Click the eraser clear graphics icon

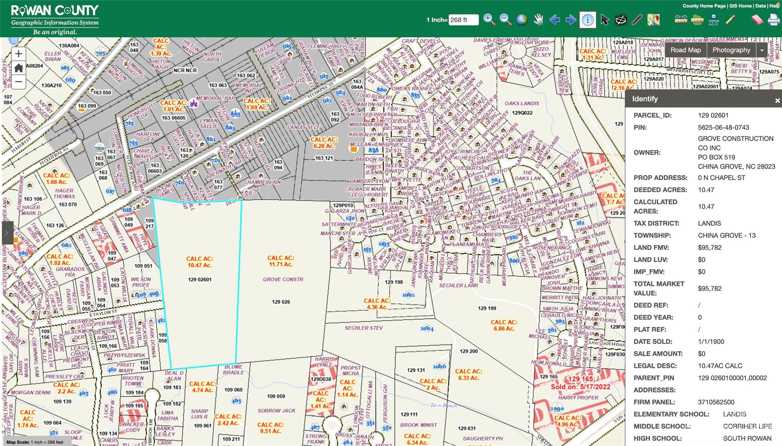coord(757,19)
